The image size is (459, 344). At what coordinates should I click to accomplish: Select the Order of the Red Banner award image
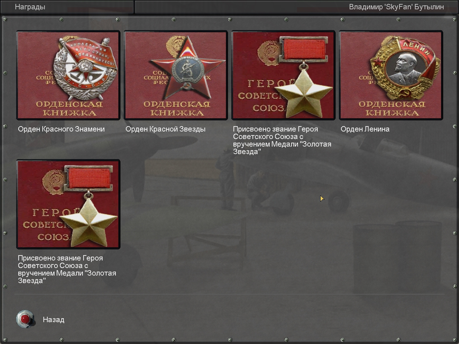(68, 75)
